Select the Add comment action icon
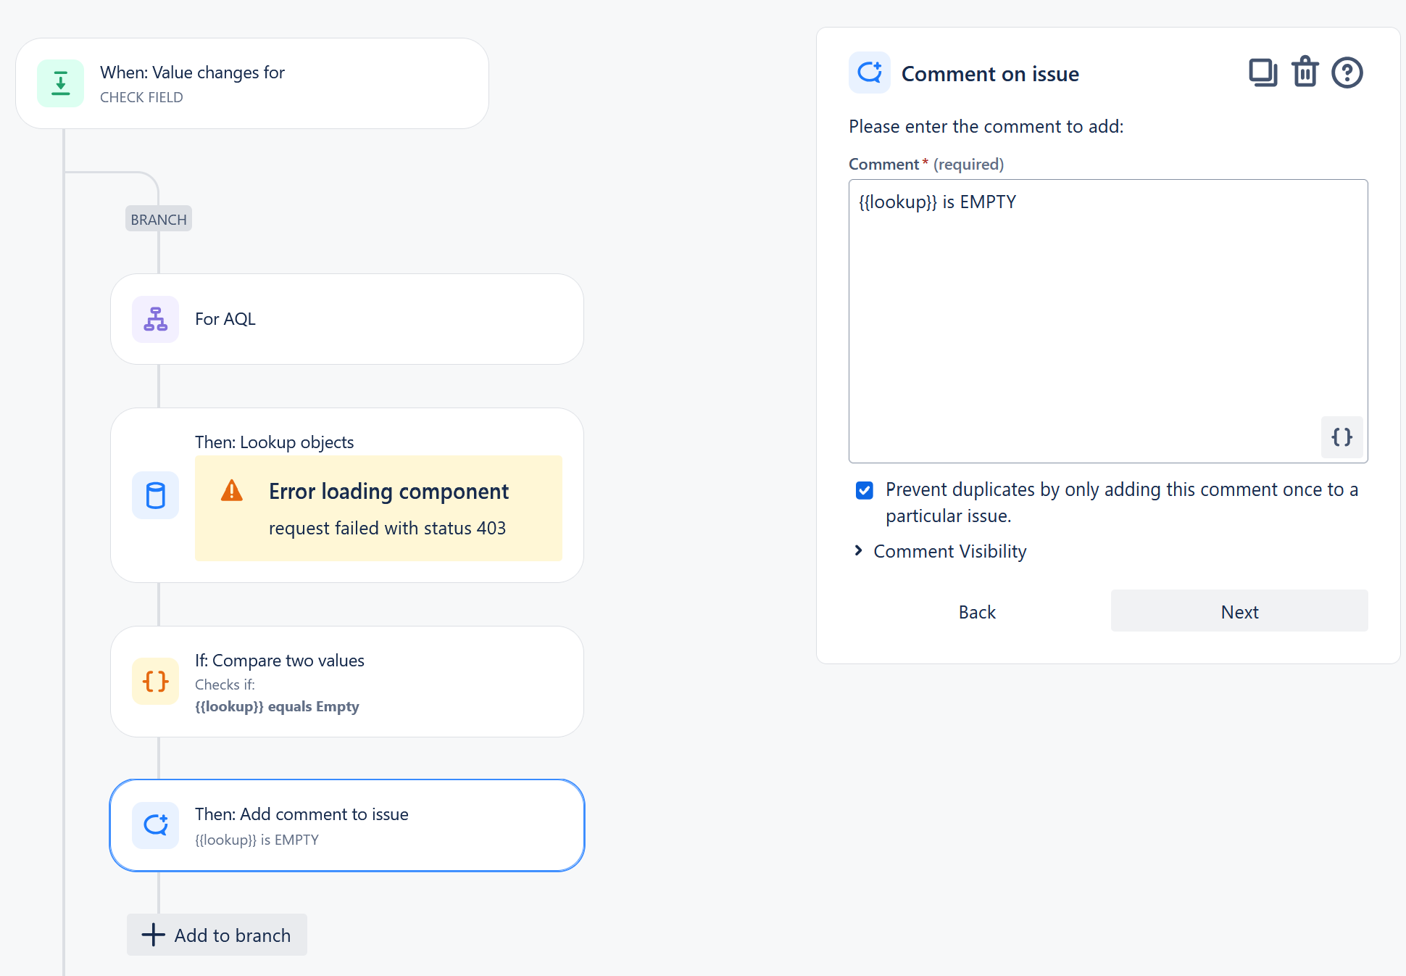The height and width of the screenshot is (976, 1406). point(154,825)
